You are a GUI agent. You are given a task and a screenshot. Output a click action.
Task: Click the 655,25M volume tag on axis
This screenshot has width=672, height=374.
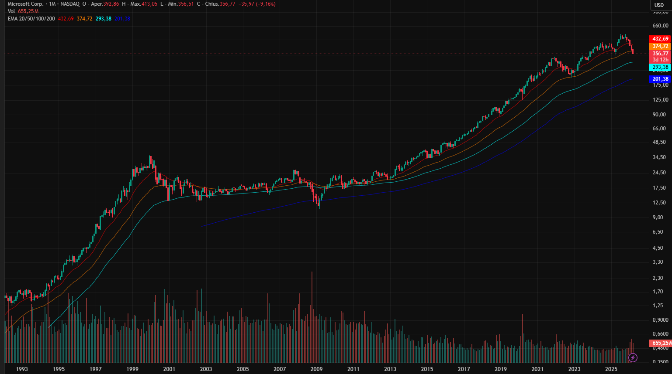[662, 343]
